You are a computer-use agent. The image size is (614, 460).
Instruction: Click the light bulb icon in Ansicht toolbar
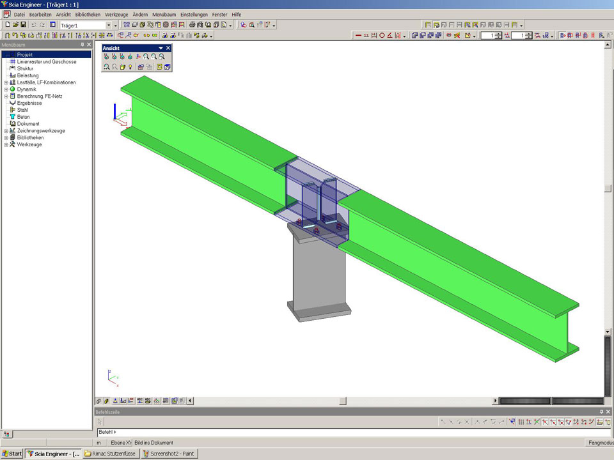pos(130,66)
